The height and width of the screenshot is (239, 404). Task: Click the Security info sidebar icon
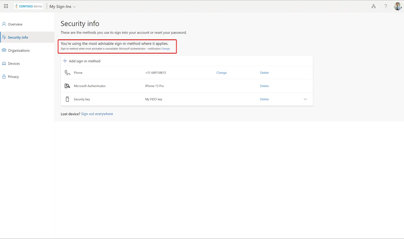pyautogui.click(x=4, y=37)
